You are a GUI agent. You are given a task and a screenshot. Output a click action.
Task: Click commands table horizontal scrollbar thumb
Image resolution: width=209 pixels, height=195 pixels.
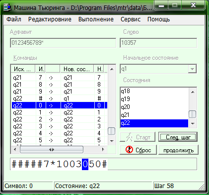(x=52, y=150)
